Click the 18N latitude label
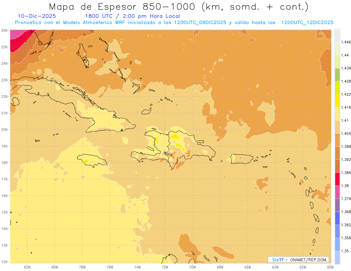 [x=4, y=163]
